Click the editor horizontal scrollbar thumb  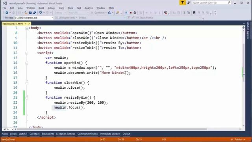pyautogui.click(x=112, y=129)
